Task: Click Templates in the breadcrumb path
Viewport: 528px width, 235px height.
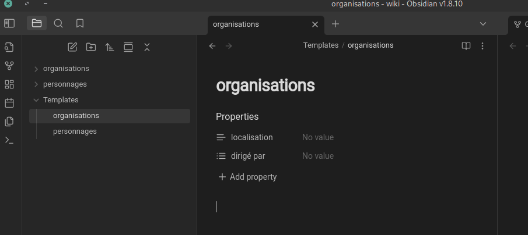Action: tap(320, 45)
